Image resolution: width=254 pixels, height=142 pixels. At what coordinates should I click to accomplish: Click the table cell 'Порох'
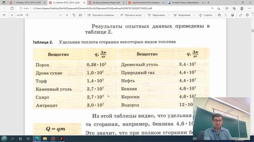click(x=42, y=65)
